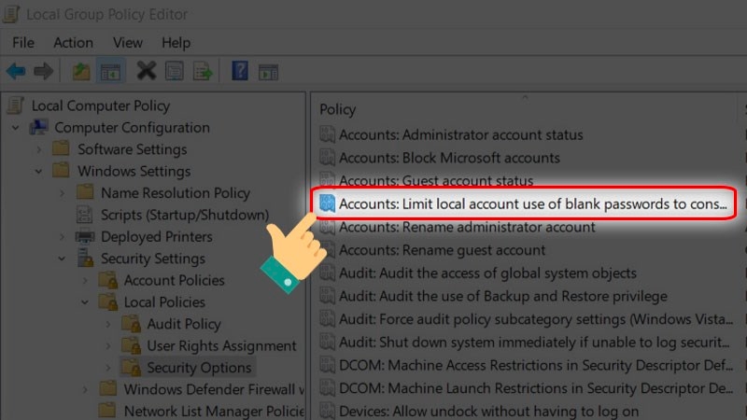Collapse the Local Policies node

click(85, 302)
